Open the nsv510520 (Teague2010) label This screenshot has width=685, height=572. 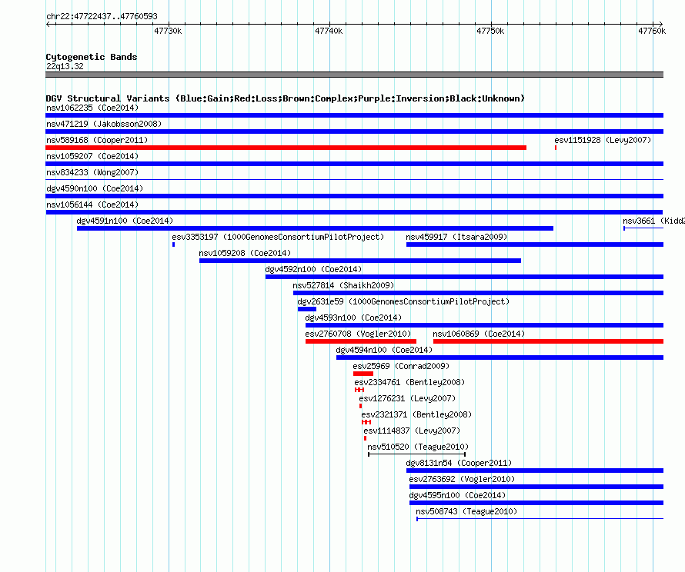(418, 447)
